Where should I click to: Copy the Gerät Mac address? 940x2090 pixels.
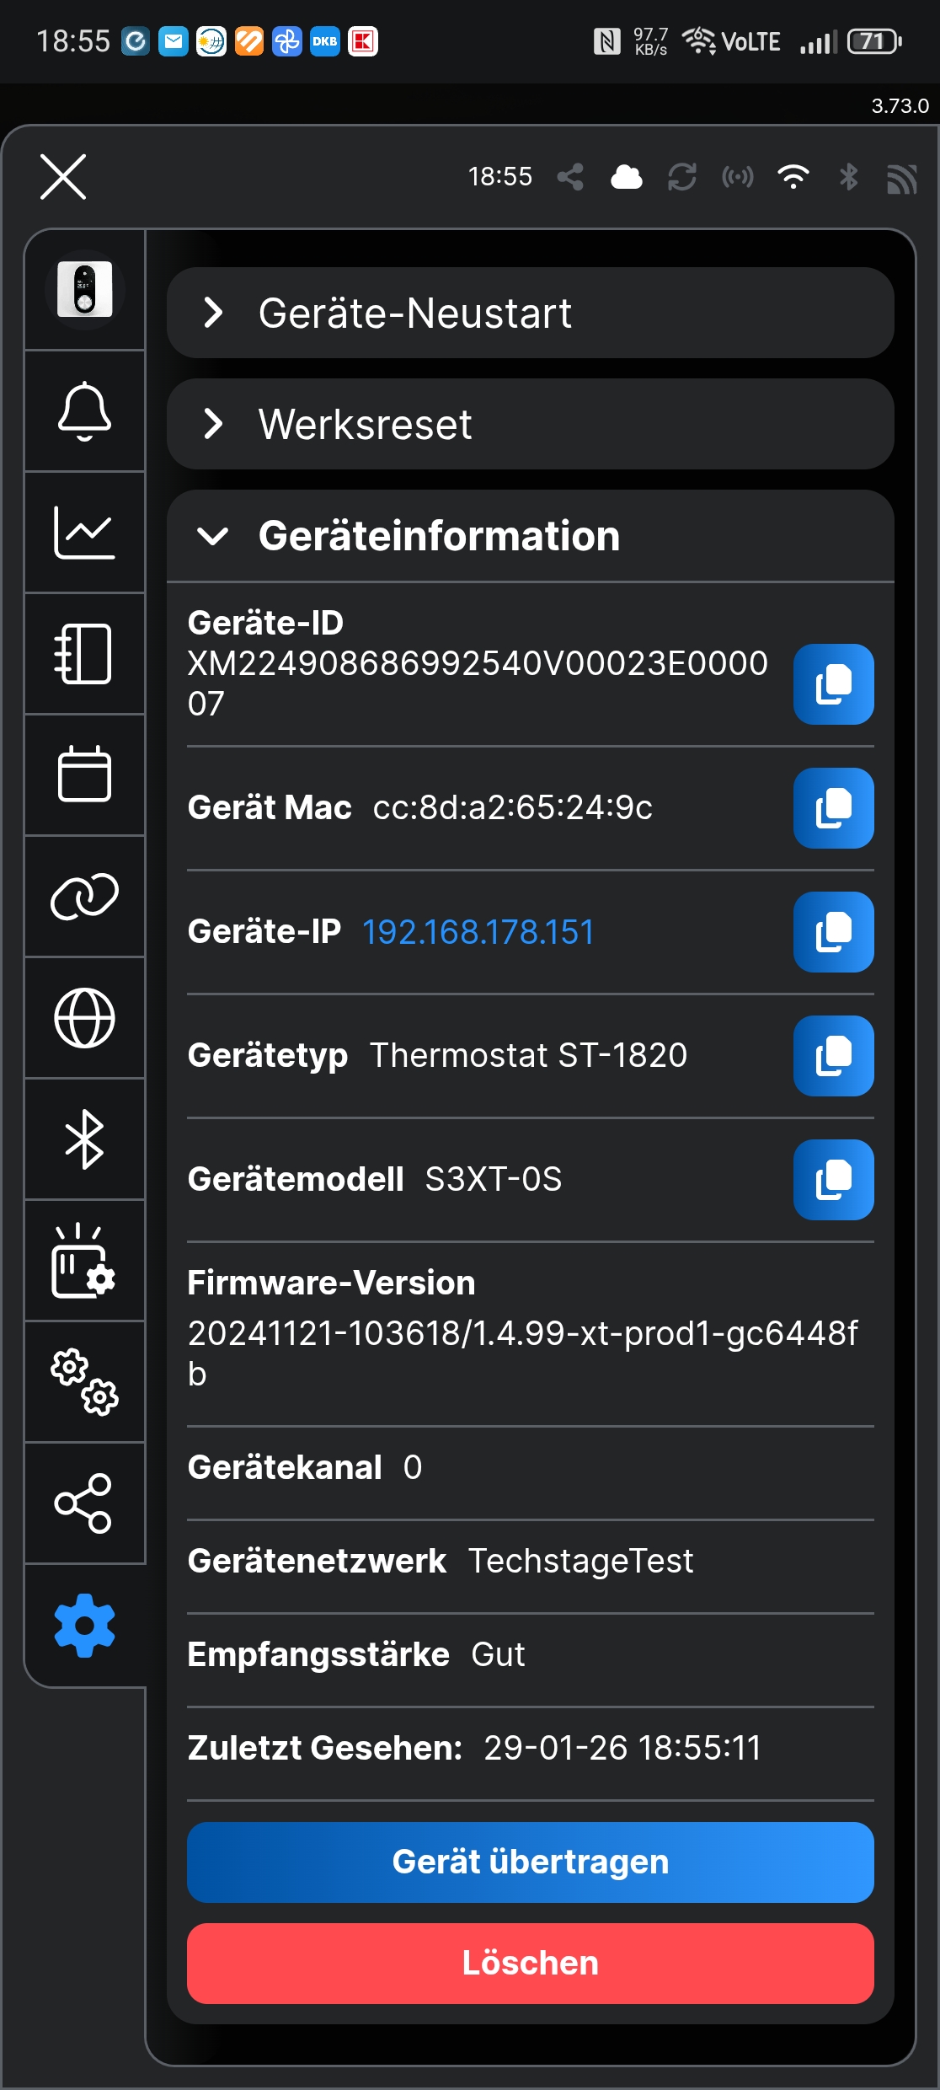click(x=833, y=807)
